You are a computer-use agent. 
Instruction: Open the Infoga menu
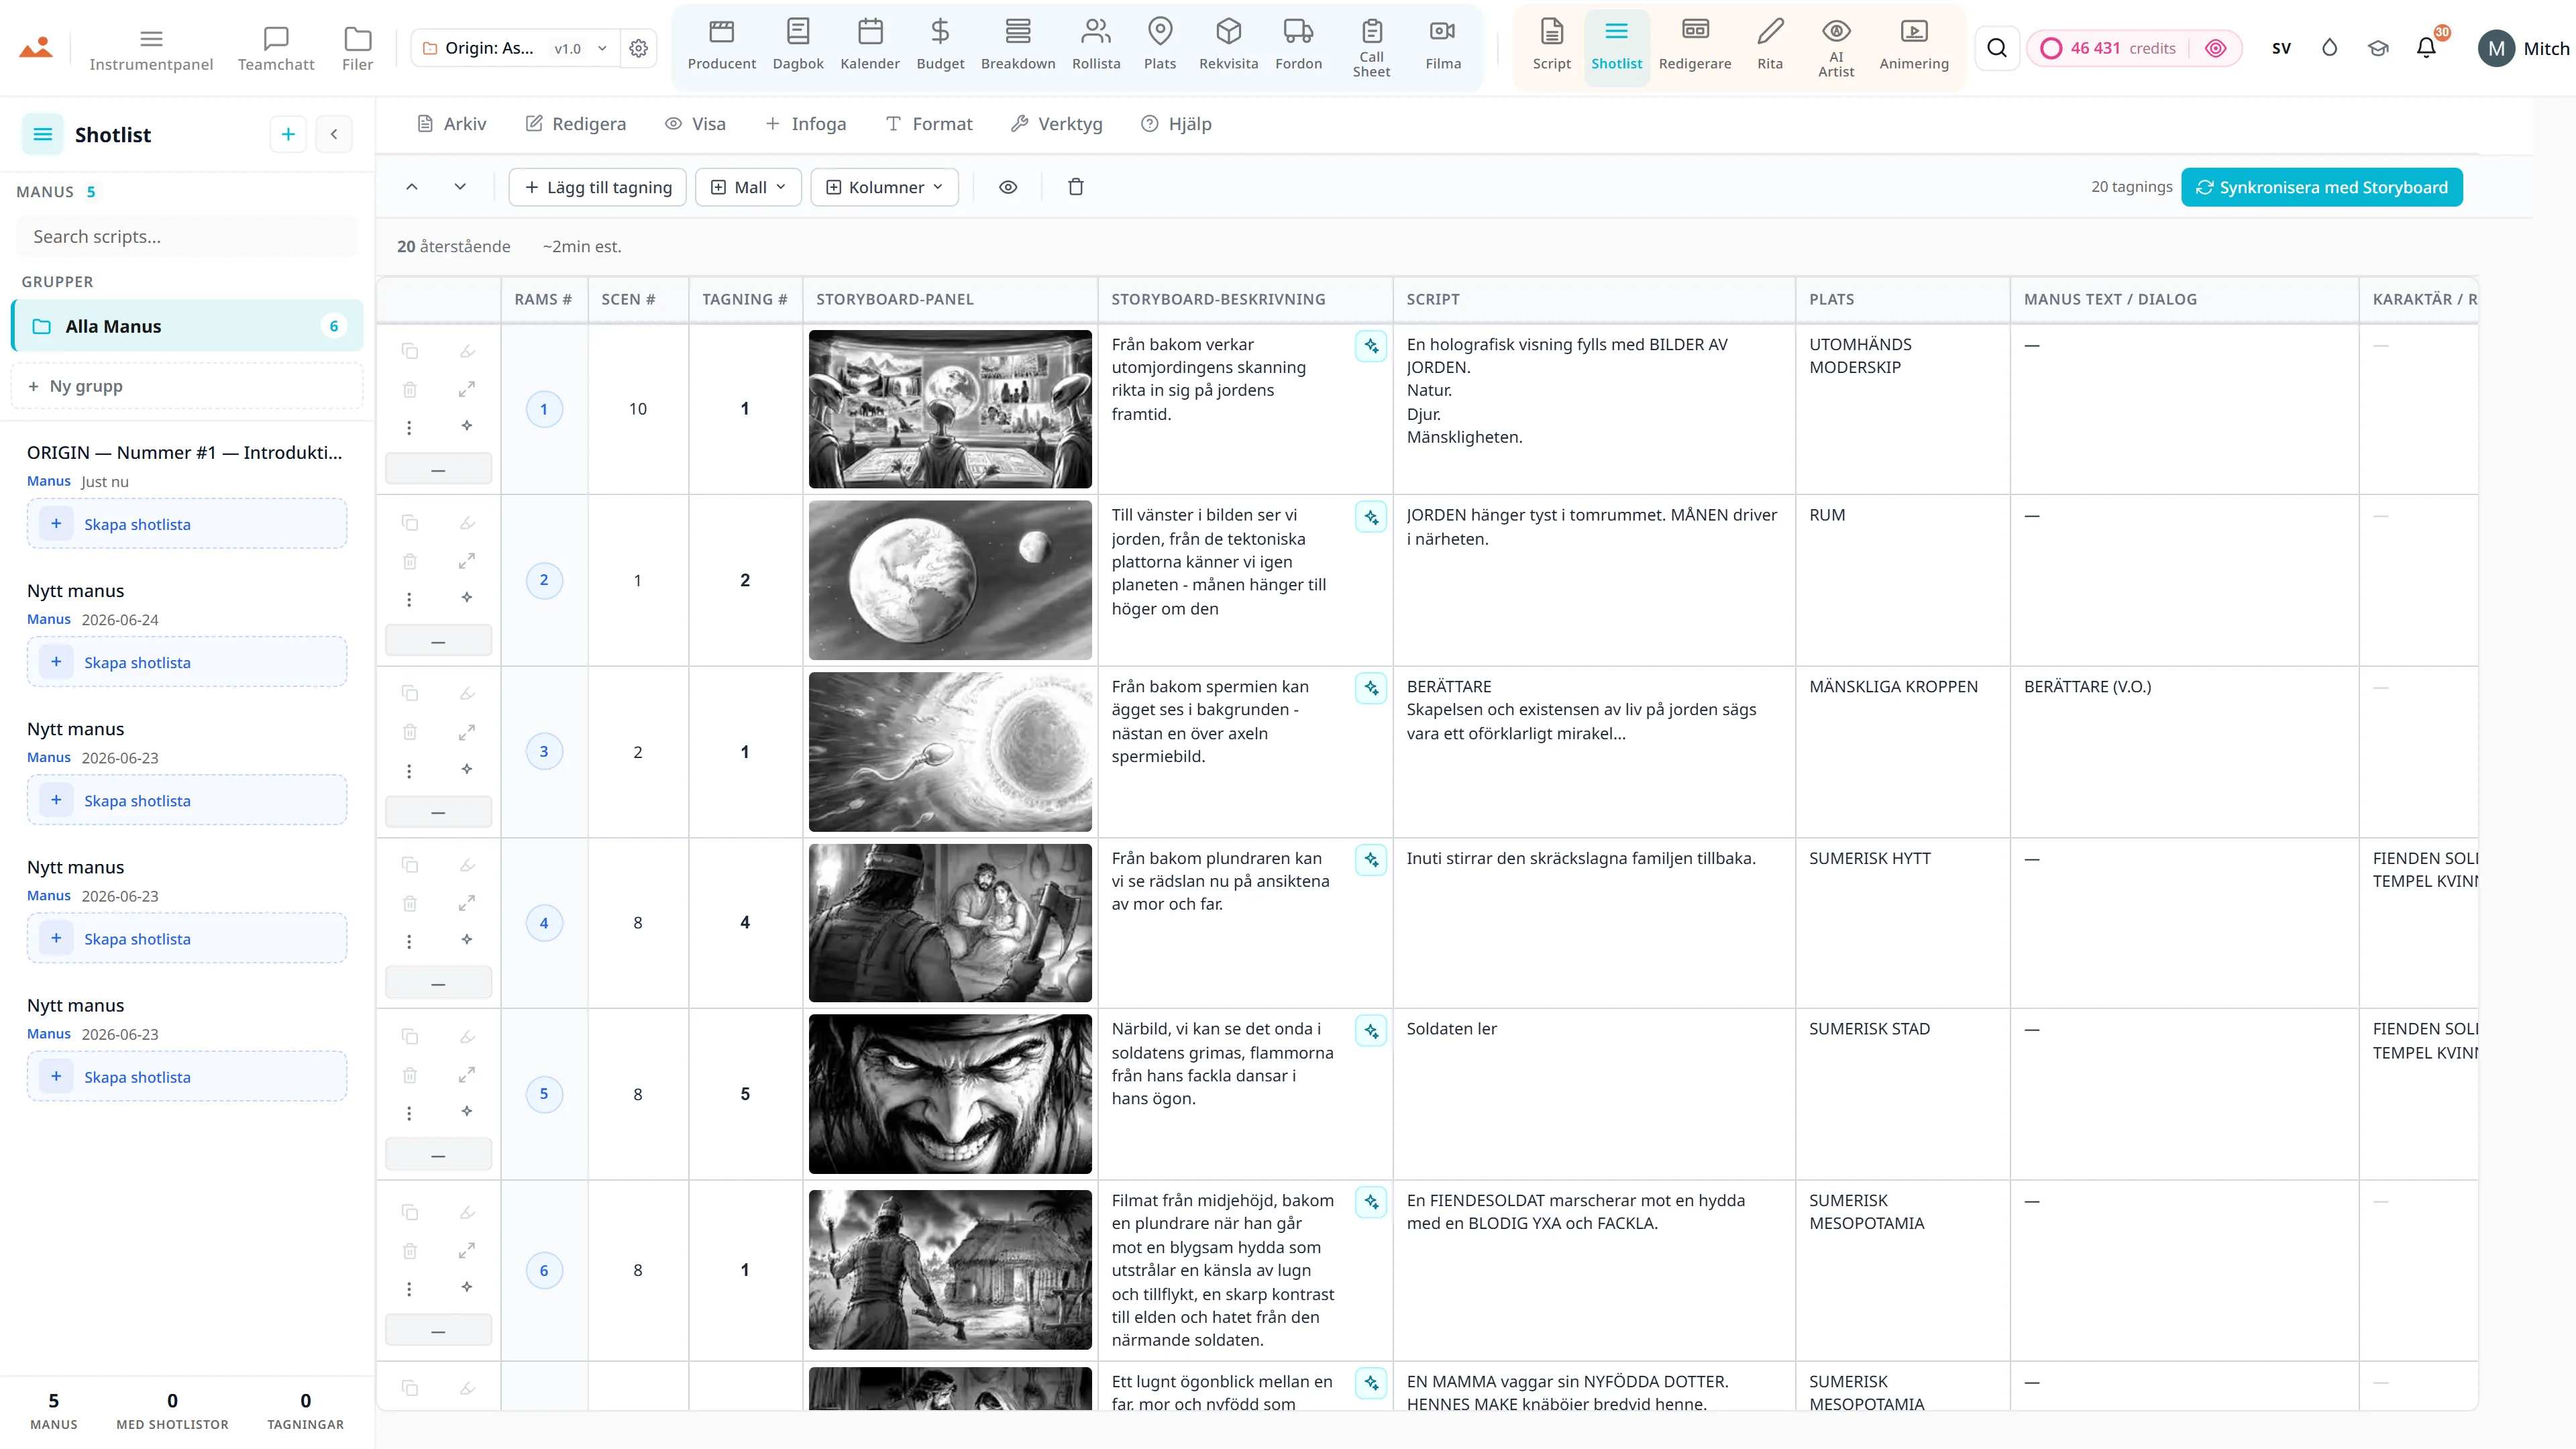[x=806, y=124]
